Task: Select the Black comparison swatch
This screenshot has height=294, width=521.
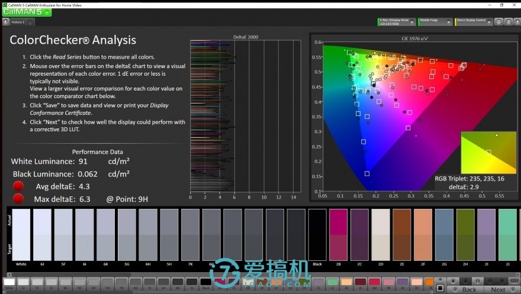Action: click(x=317, y=234)
